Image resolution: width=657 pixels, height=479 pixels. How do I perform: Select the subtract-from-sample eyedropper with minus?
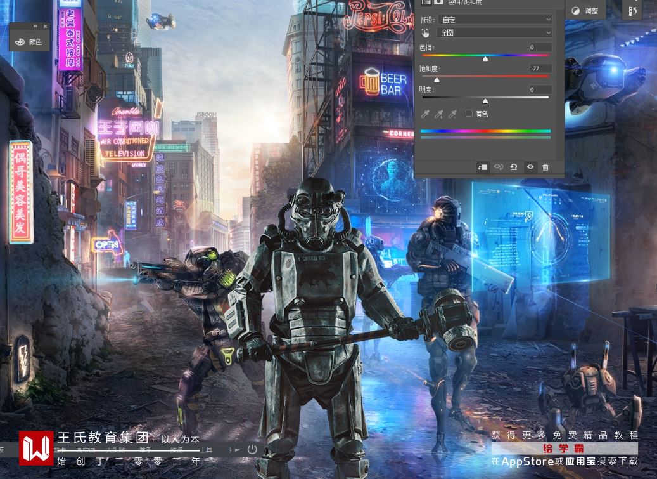click(452, 114)
